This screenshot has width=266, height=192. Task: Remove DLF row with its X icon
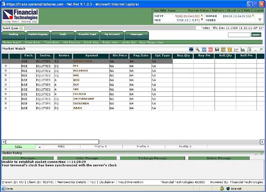(6, 85)
